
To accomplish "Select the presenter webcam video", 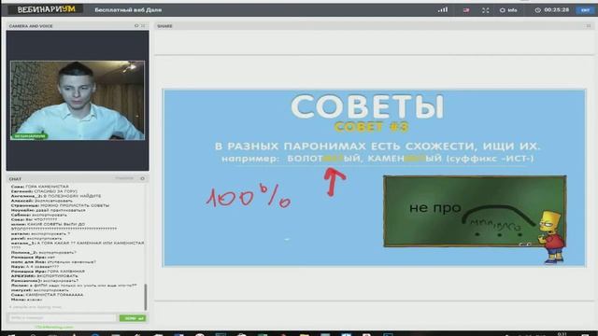I will (78, 100).
